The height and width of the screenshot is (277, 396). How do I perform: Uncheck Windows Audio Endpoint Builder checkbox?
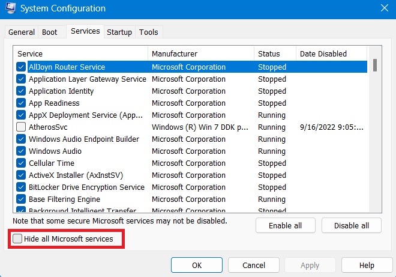click(x=21, y=139)
